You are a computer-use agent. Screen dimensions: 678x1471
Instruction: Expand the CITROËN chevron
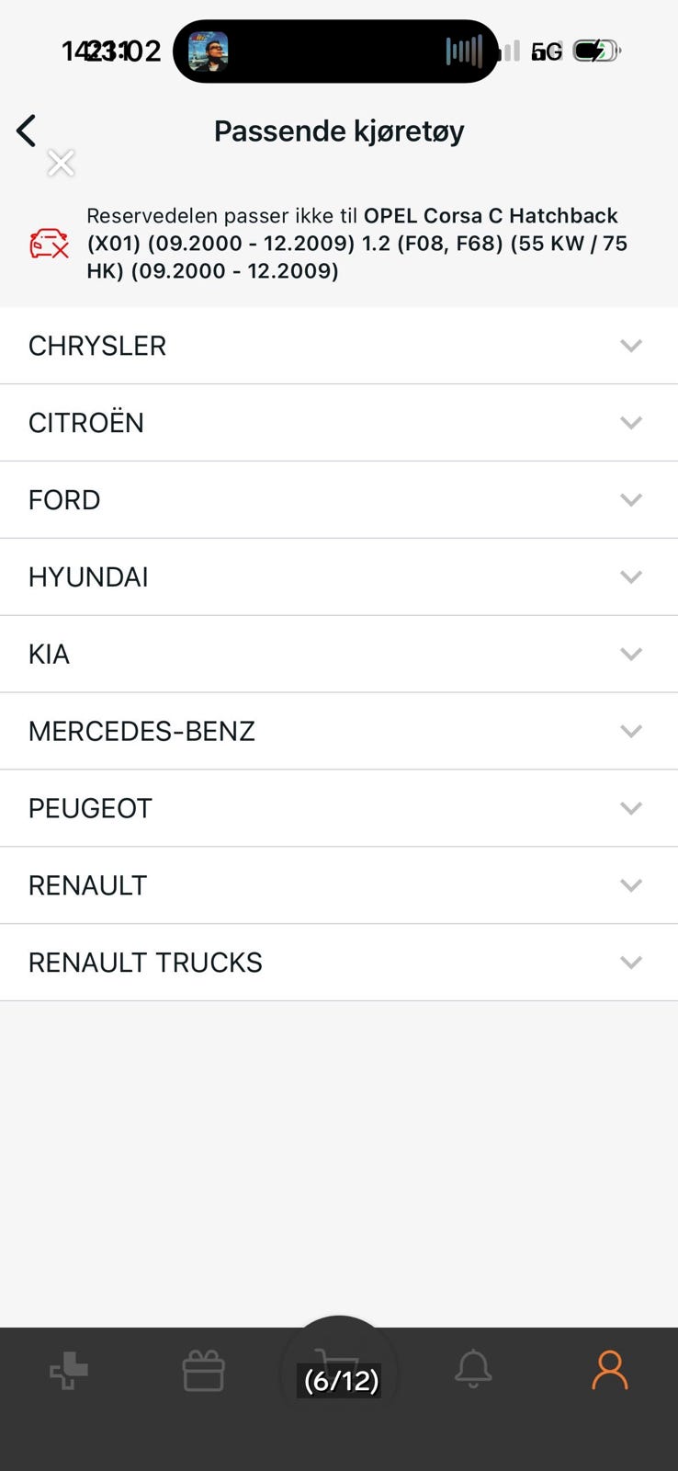click(x=630, y=423)
